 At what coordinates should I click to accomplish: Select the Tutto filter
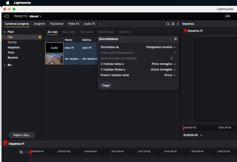(x=11, y=52)
